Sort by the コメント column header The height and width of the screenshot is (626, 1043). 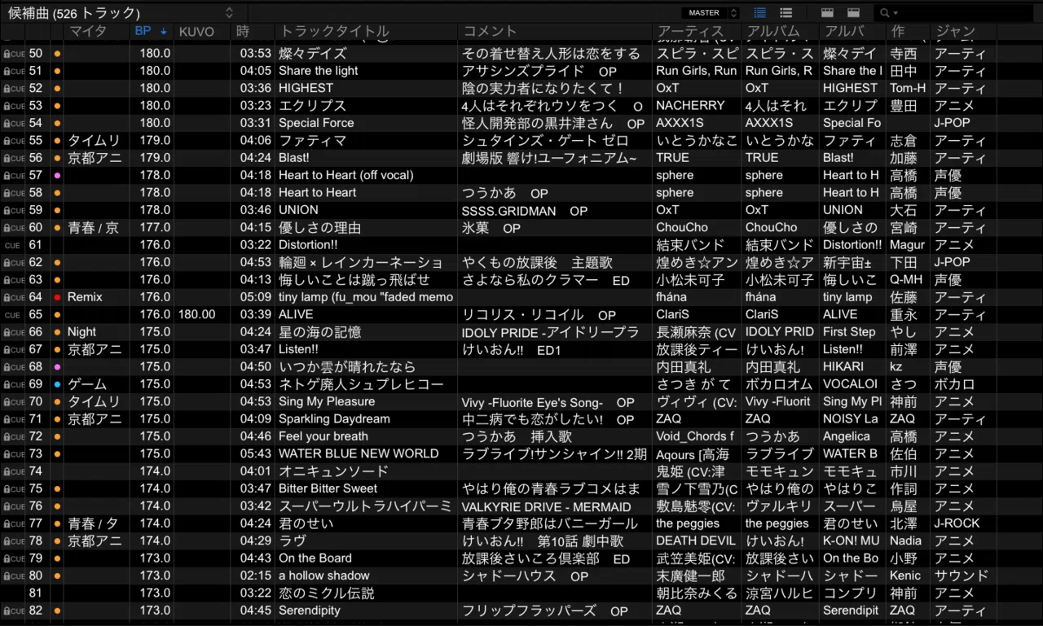(555, 32)
